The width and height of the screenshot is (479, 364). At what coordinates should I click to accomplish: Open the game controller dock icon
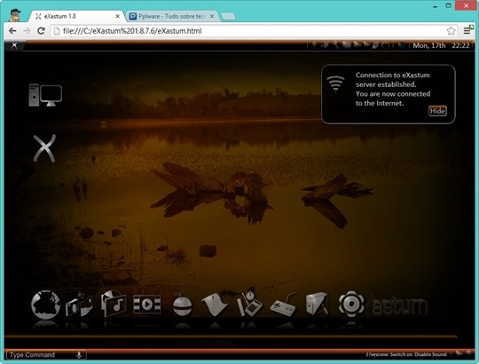click(283, 305)
